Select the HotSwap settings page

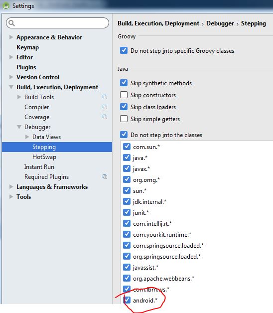click(x=44, y=157)
